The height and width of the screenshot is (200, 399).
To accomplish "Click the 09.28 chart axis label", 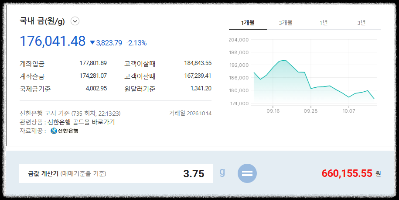I will click(311, 111).
